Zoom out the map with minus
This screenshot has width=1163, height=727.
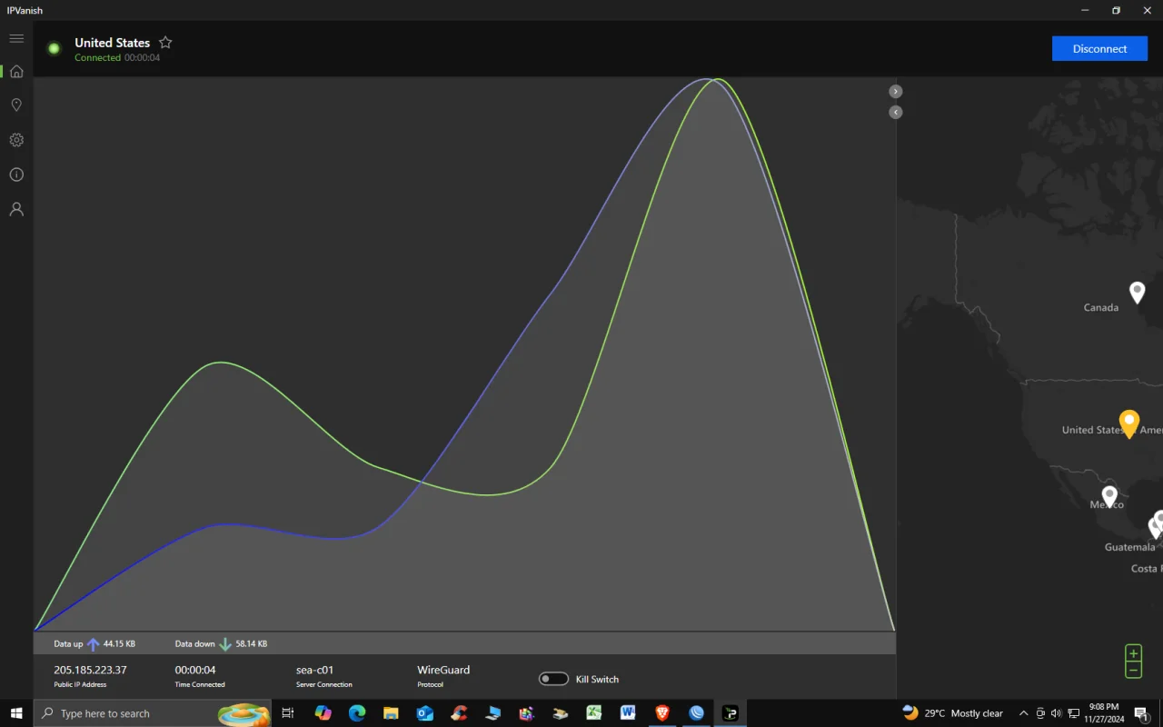pyautogui.click(x=1133, y=670)
